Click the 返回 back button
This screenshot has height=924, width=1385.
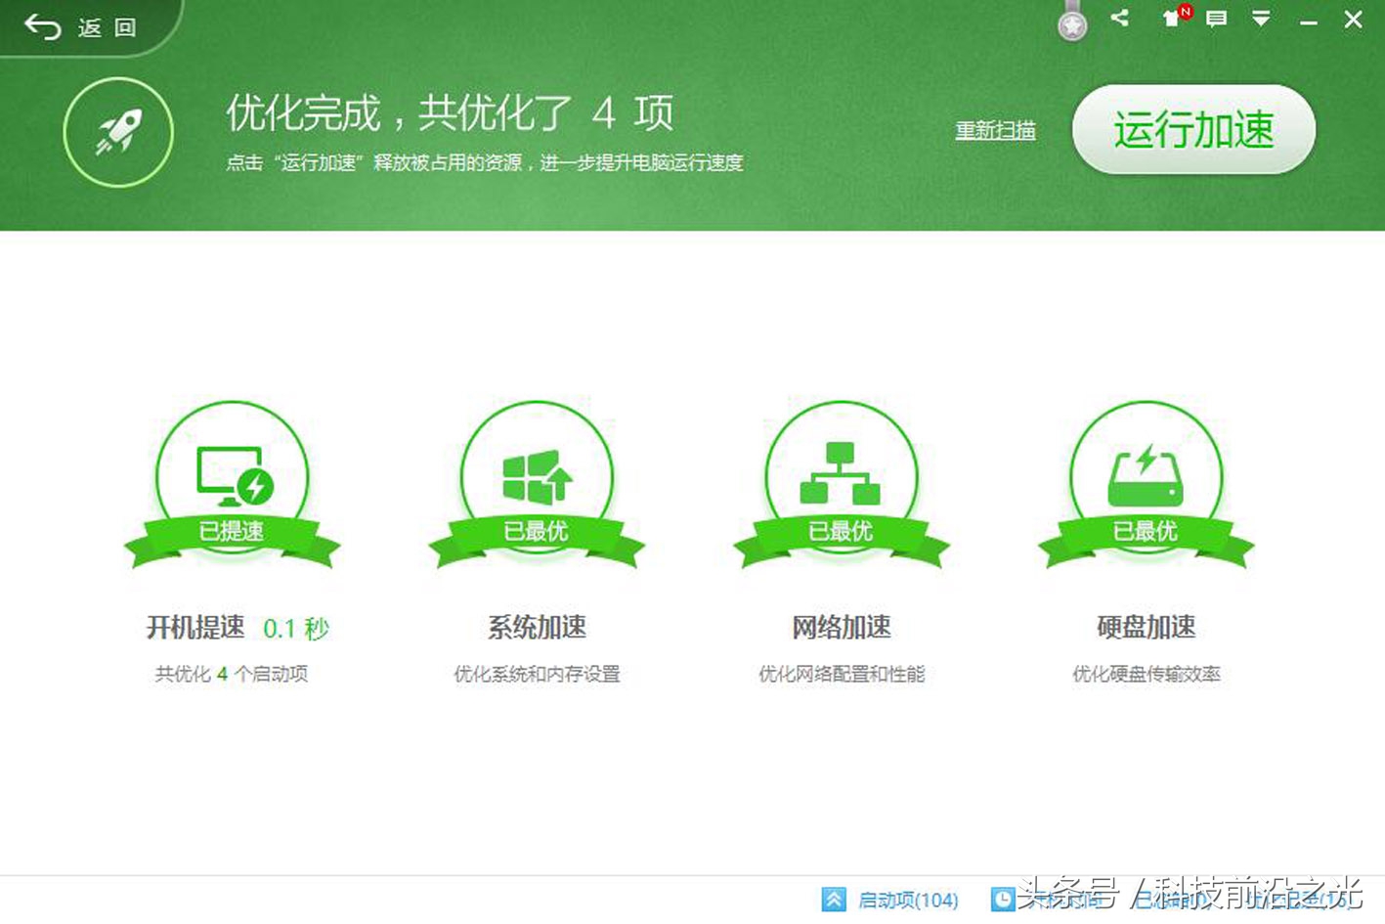(73, 27)
